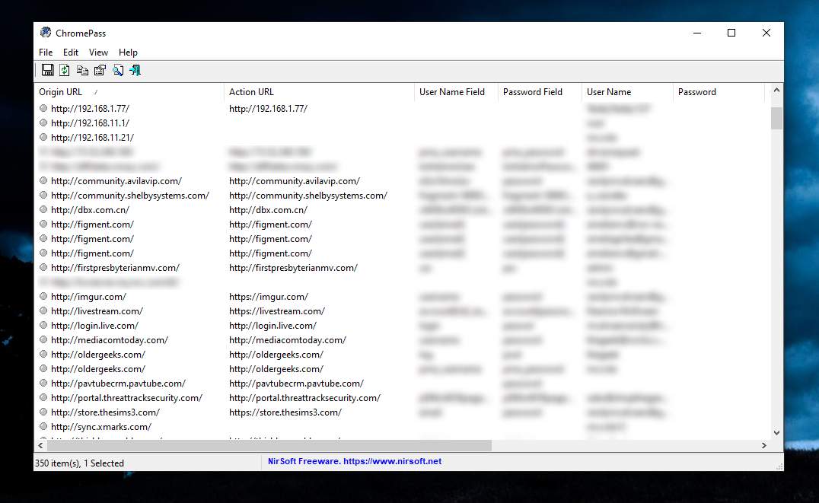The width and height of the screenshot is (819, 503).
Task: Click the horizontal scrollbar left arrow
Action: [41, 445]
